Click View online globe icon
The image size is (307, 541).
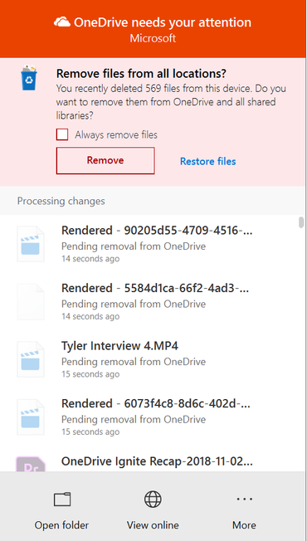pyautogui.click(x=153, y=499)
